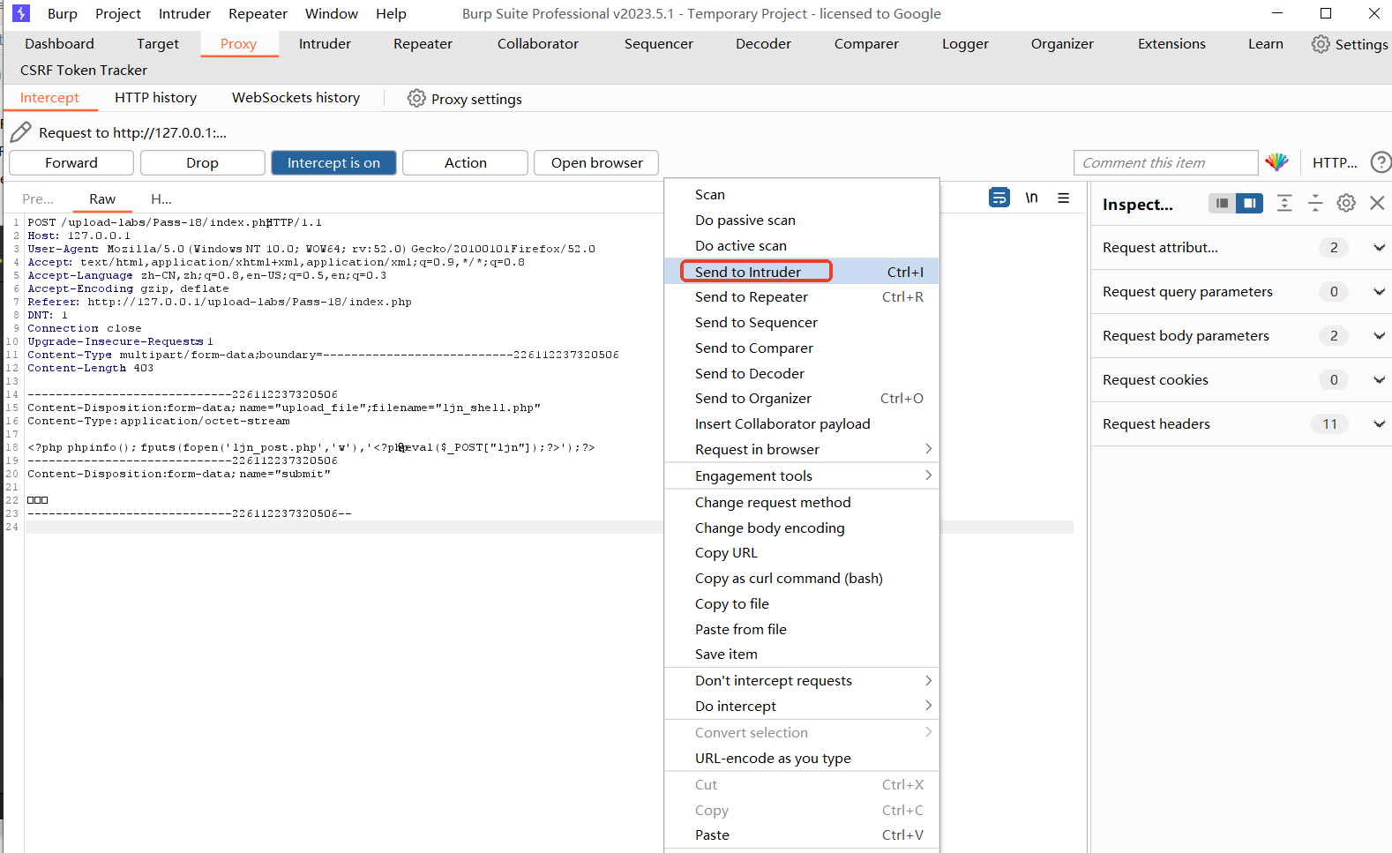Close the Inspector panel
Image resolution: width=1392 pixels, height=853 pixels.
coord(1377,204)
